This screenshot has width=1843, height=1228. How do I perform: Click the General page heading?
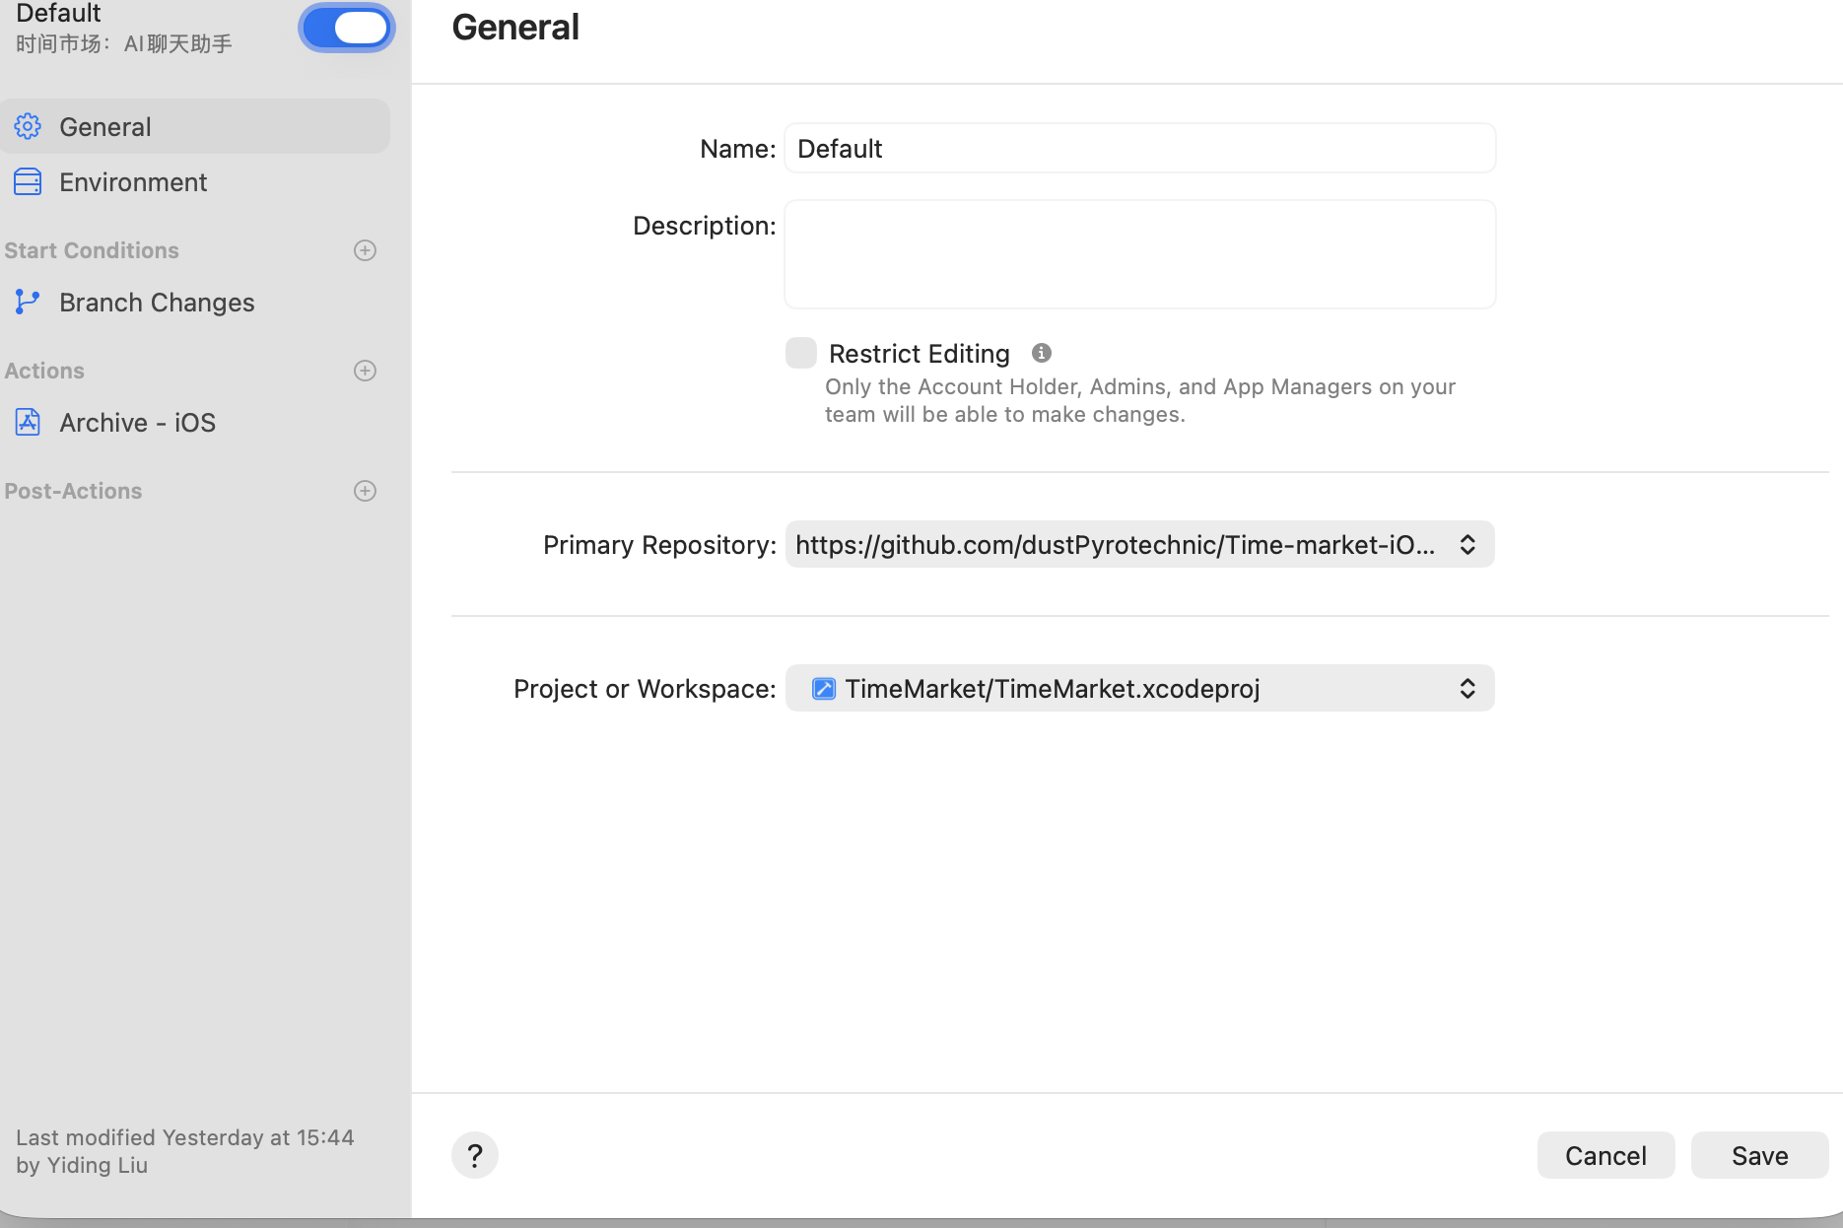515,27
